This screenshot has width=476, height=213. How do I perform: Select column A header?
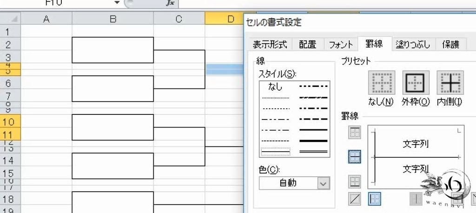coord(46,19)
